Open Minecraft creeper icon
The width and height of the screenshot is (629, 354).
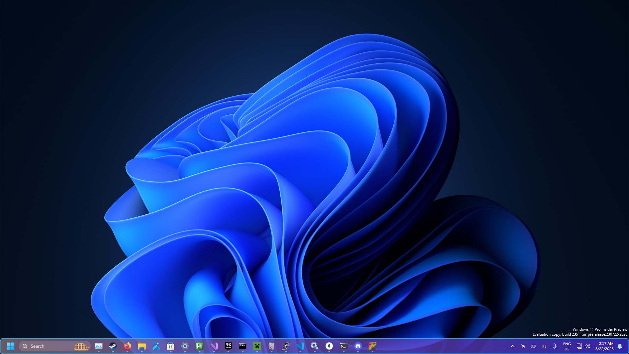click(x=257, y=346)
